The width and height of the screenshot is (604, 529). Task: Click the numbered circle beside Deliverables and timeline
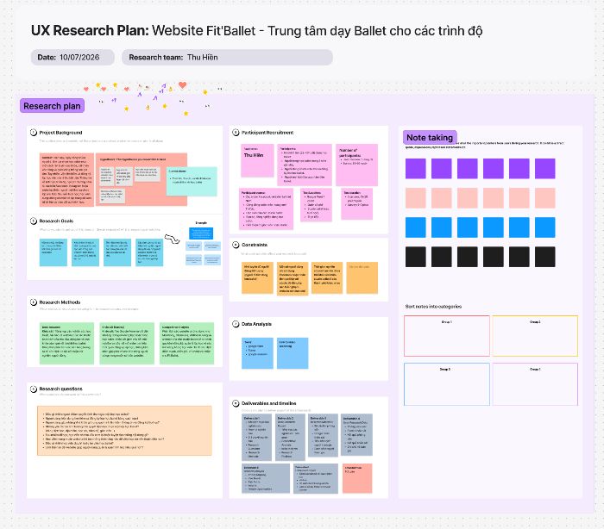click(x=236, y=403)
